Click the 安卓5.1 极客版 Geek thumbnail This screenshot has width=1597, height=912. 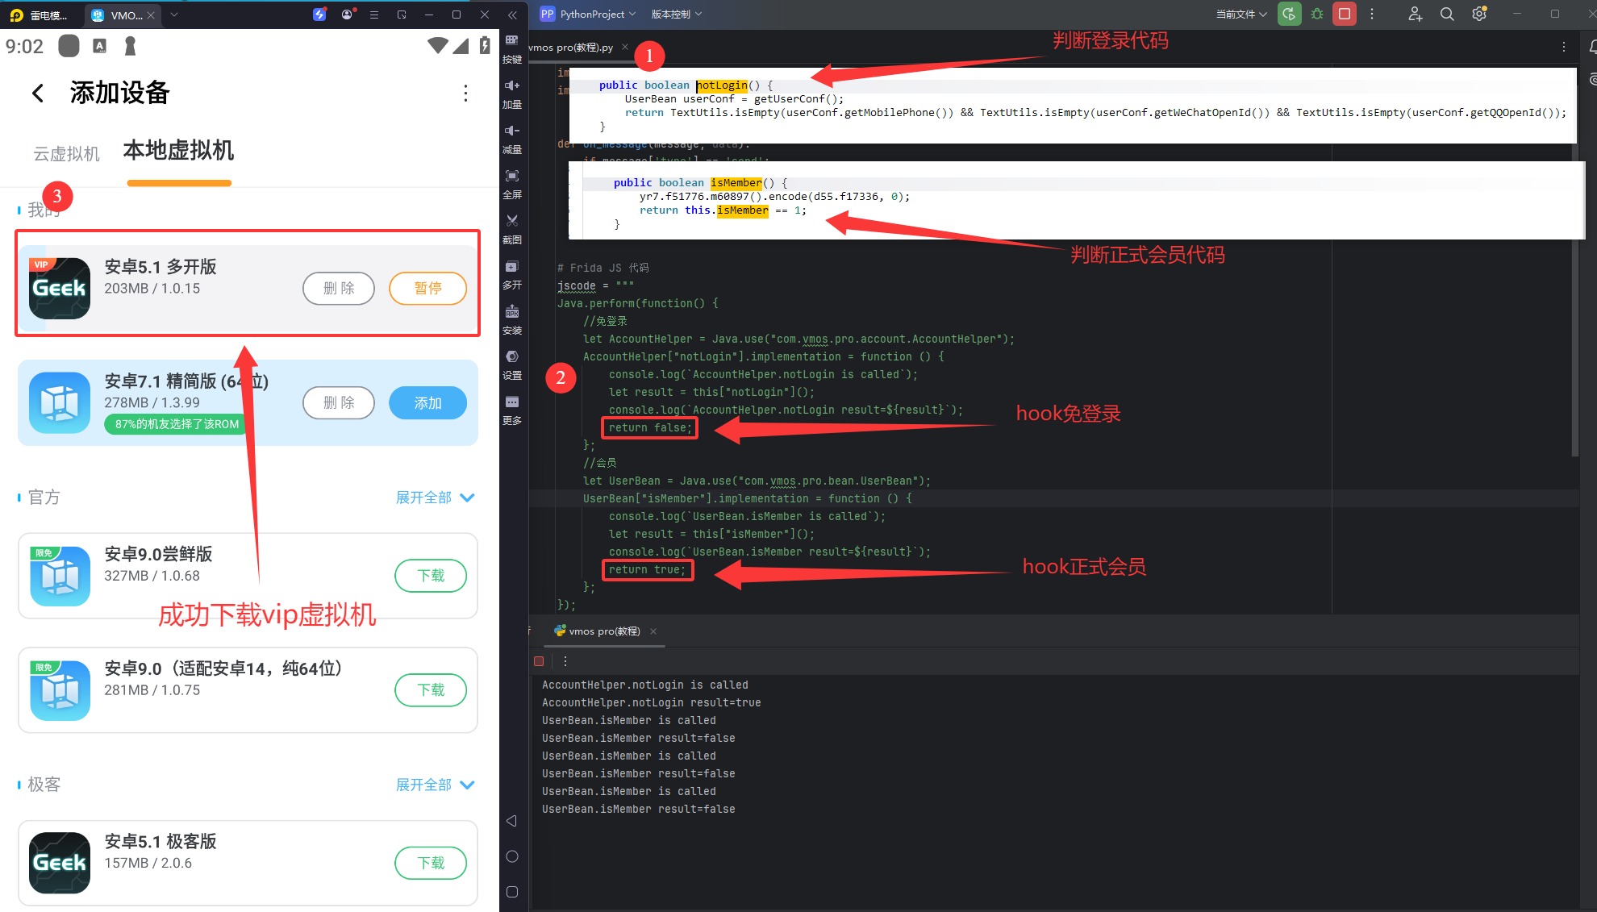(x=60, y=863)
